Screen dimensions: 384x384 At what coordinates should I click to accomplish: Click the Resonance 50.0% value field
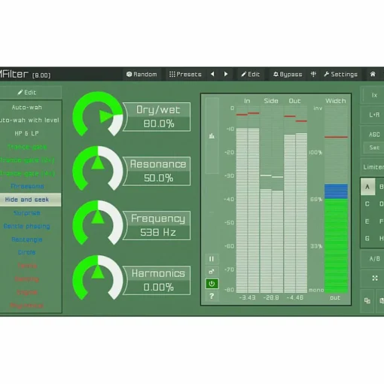pos(159,178)
